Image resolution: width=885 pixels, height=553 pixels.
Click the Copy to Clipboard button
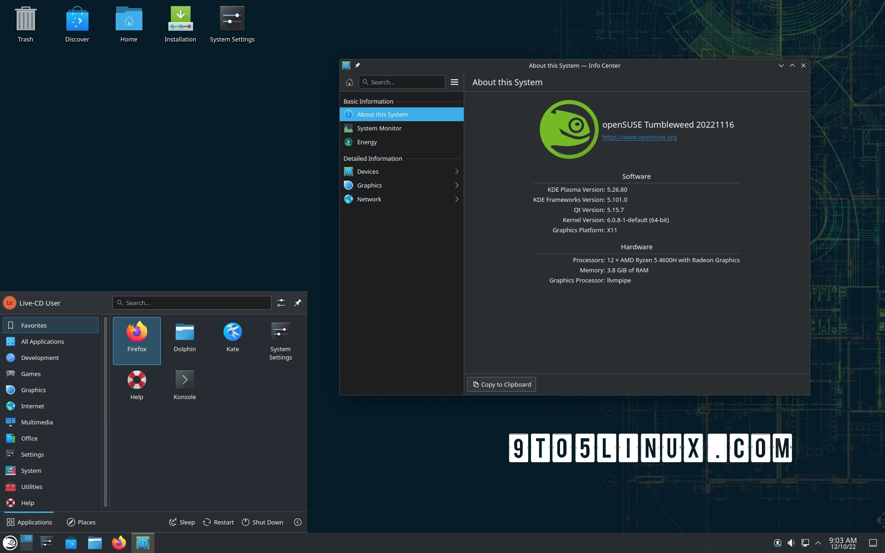[x=501, y=384]
